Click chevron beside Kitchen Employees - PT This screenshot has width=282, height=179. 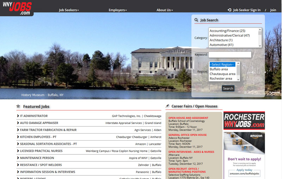pyautogui.click(x=18, y=137)
